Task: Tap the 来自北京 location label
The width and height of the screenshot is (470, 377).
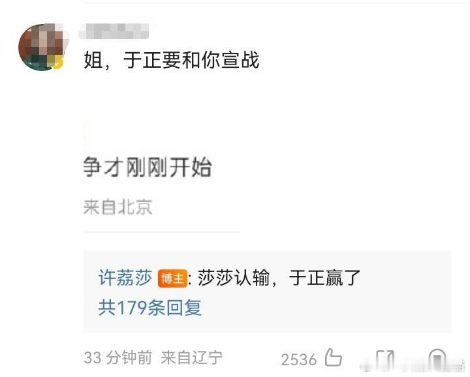Action: [117, 207]
